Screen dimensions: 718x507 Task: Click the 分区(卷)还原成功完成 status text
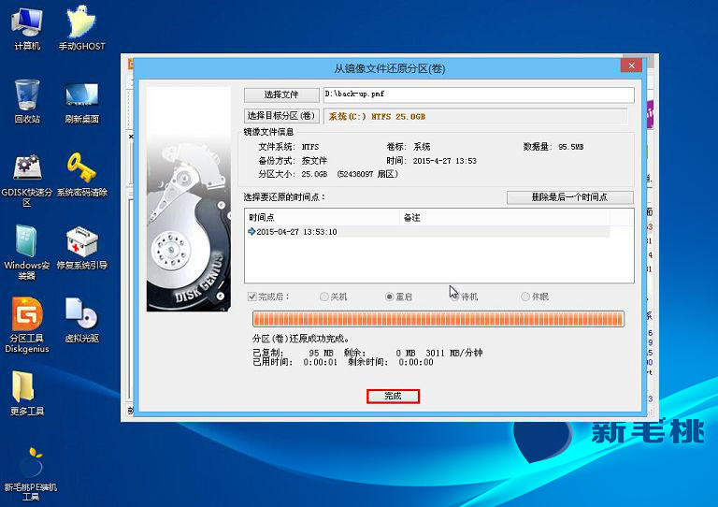[301, 339]
